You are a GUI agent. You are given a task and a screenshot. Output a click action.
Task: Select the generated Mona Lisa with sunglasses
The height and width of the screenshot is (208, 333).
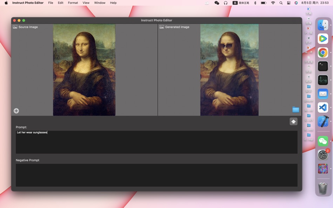pos(229,70)
